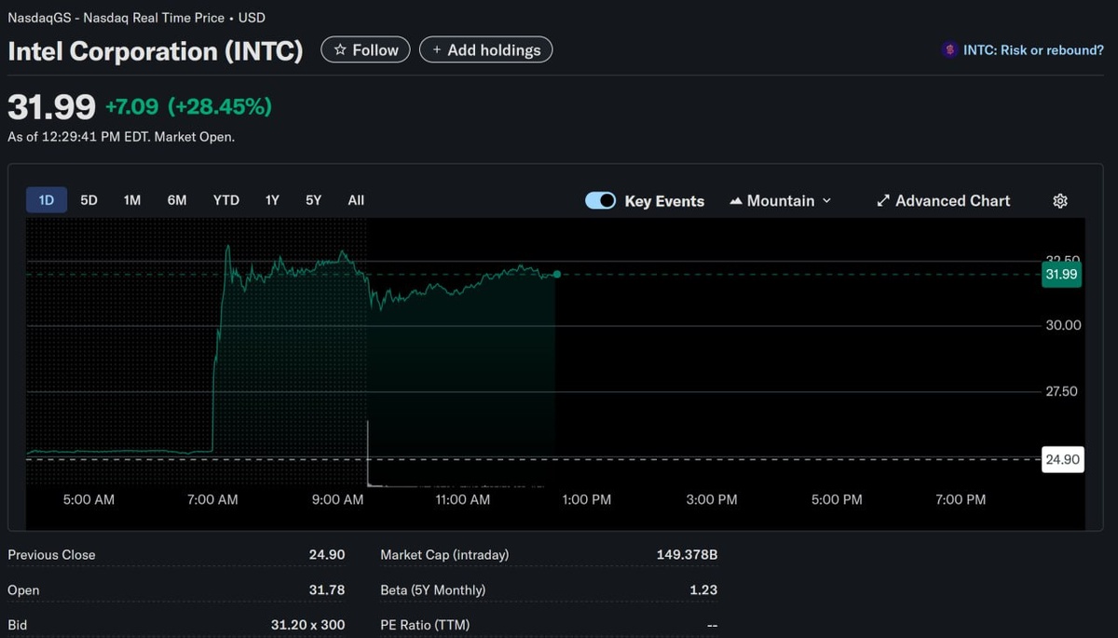Click the Previous Close value 24.90
Image resolution: width=1118 pixels, height=638 pixels.
click(x=327, y=555)
